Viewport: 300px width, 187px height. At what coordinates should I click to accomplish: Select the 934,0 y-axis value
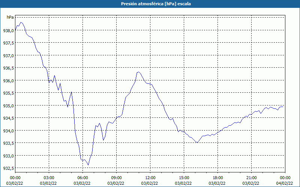click(8, 131)
